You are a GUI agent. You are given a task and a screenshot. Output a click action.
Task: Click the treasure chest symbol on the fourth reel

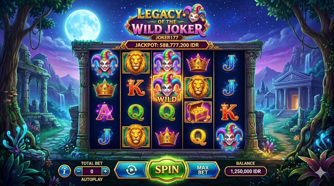click(x=198, y=112)
